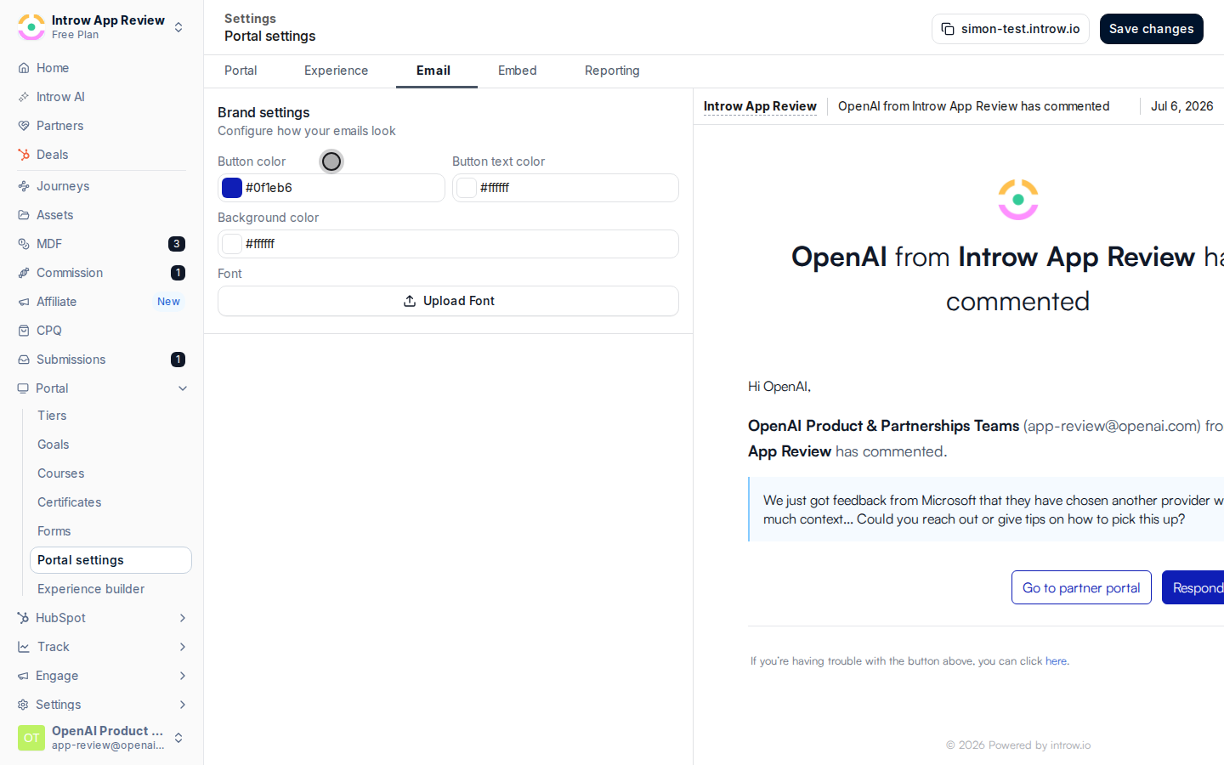Click the Engage megaphone icon
The height and width of the screenshot is (765, 1224).
[x=23, y=676]
